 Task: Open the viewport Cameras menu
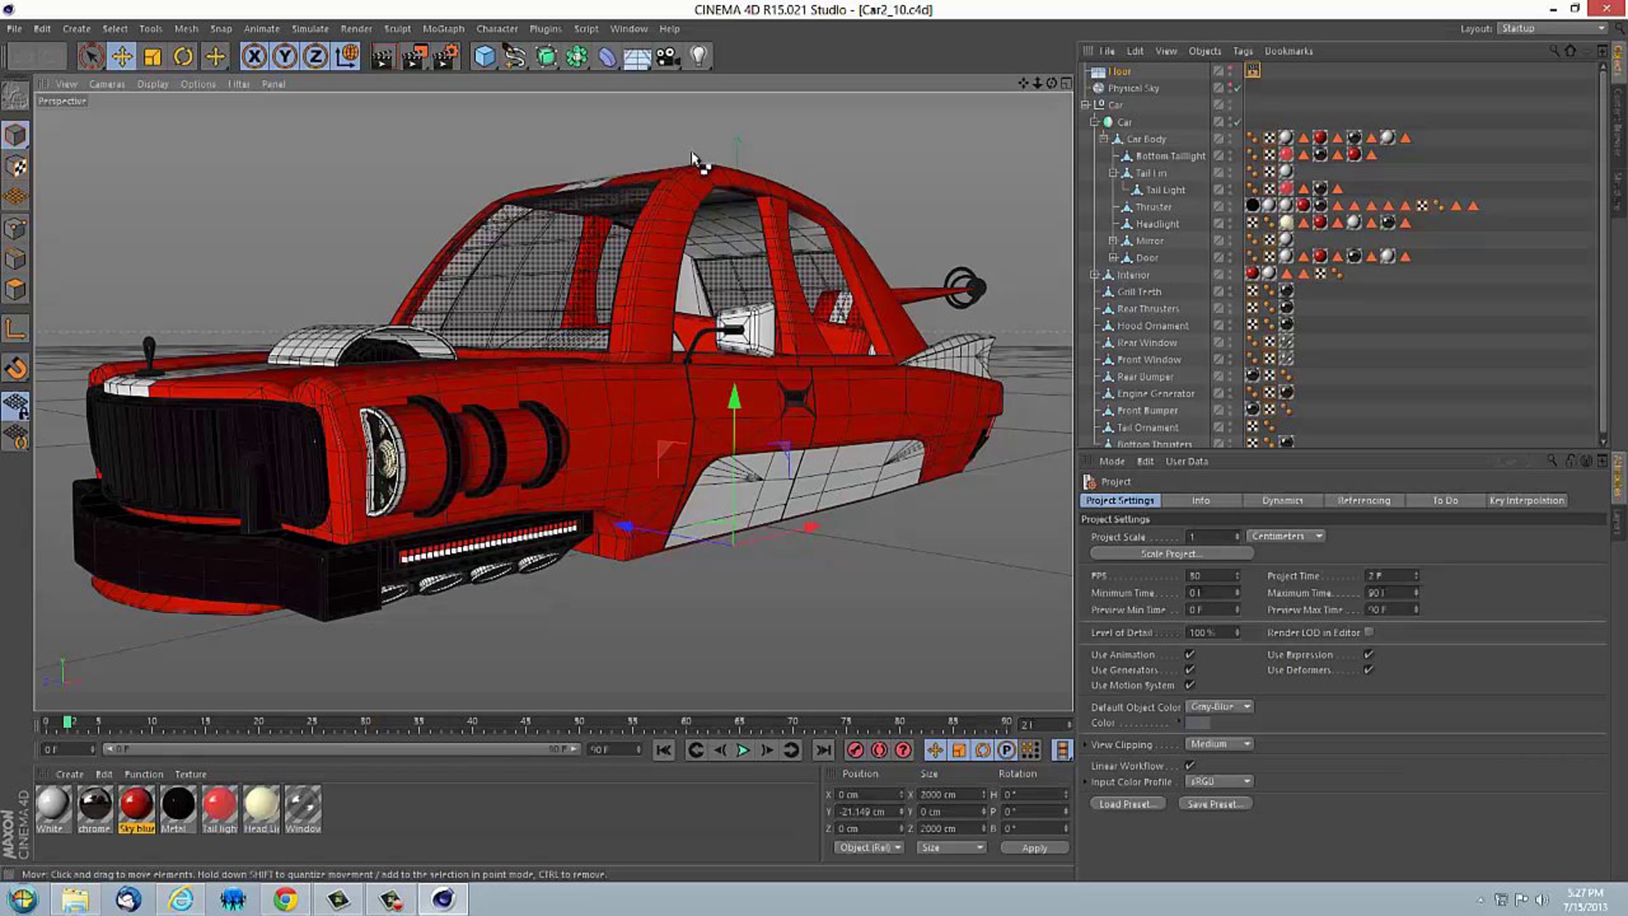107,84
